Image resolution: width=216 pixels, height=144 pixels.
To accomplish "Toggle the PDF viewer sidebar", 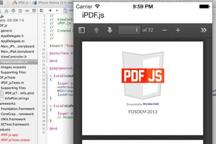I will [x=81, y=30].
